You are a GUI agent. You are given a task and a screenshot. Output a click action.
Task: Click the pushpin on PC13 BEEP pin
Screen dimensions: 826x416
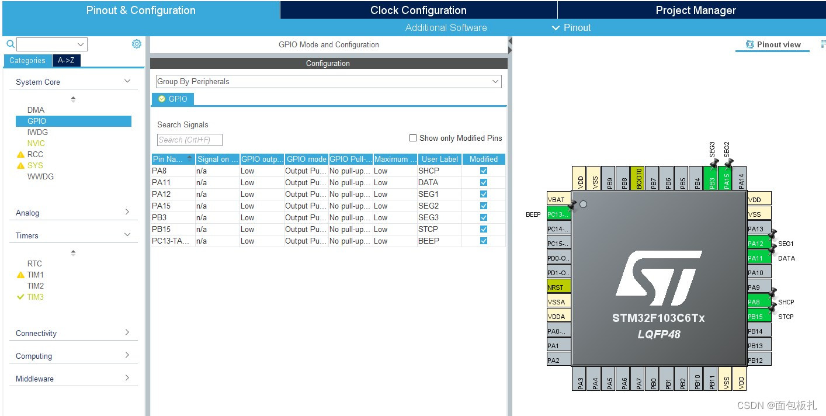[572, 204]
